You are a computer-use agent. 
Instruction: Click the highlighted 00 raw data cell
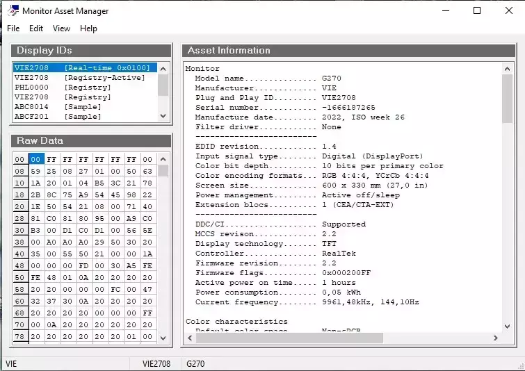36,159
